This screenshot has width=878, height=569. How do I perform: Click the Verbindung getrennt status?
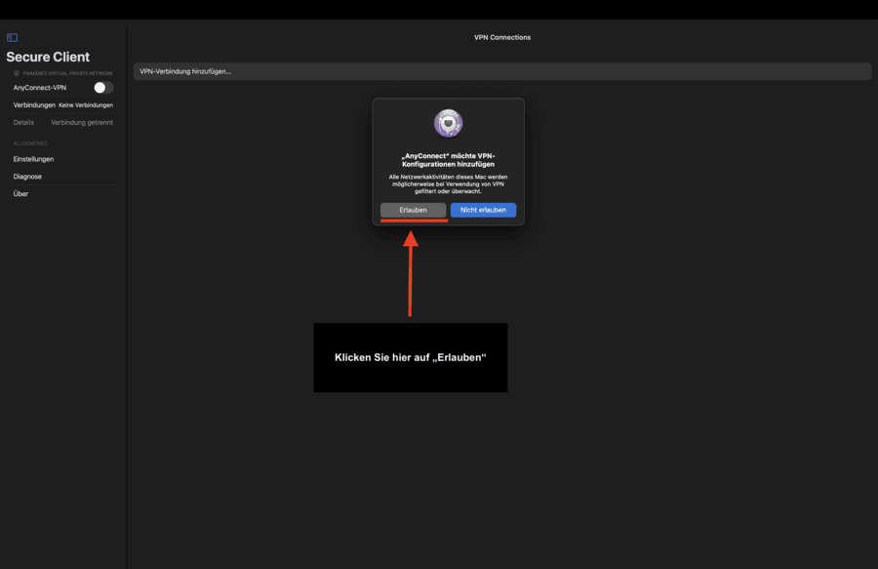(x=82, y=123)
